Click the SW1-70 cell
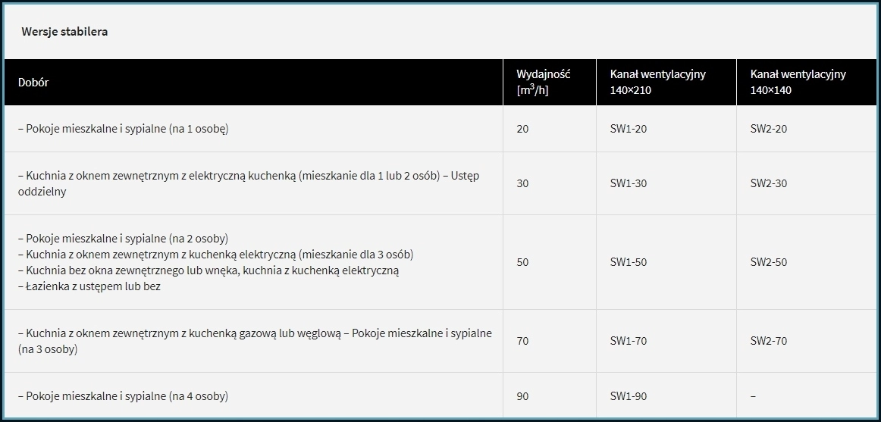881x422 pixels. pyautogui.click(x=628, y=341)
